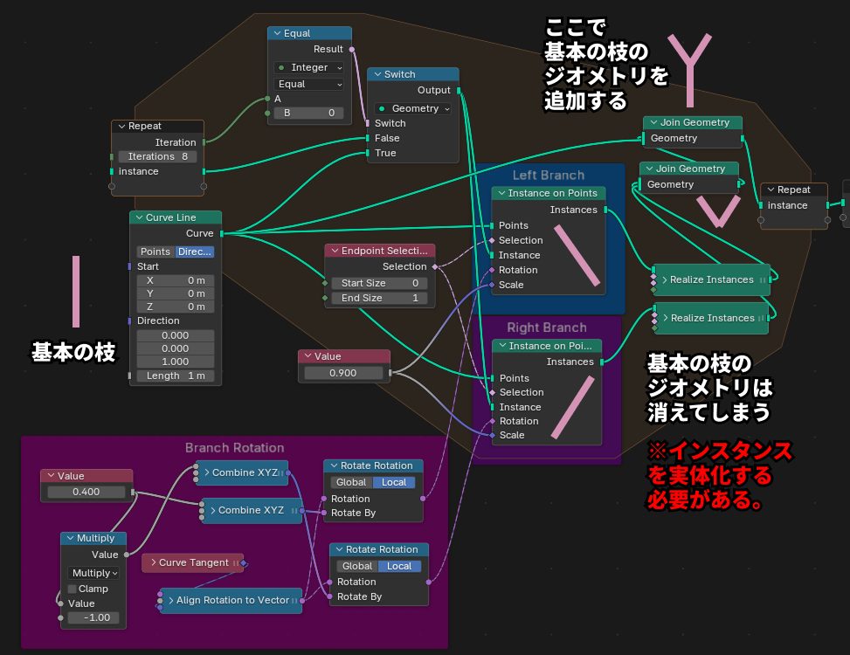Click the Iterations 8 field in Repeat node

(157, 156)
